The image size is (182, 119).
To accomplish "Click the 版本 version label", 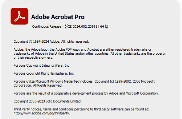I will [x=68, y=26].
